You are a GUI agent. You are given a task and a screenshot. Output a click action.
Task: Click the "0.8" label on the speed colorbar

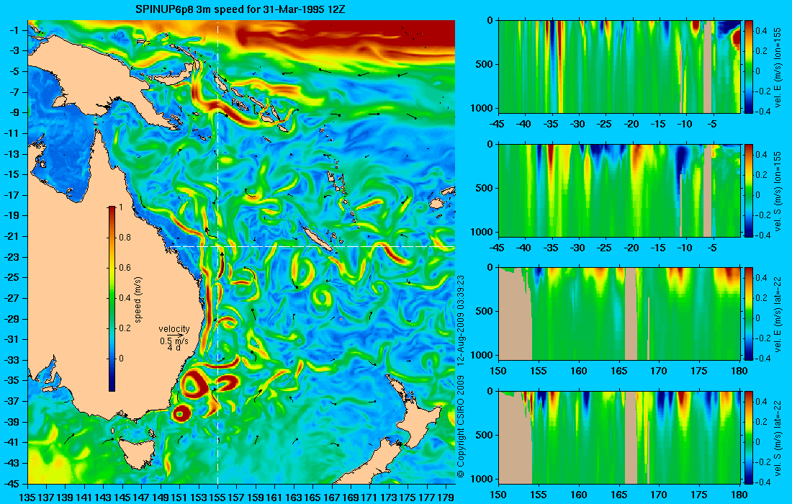pos(125,238)
